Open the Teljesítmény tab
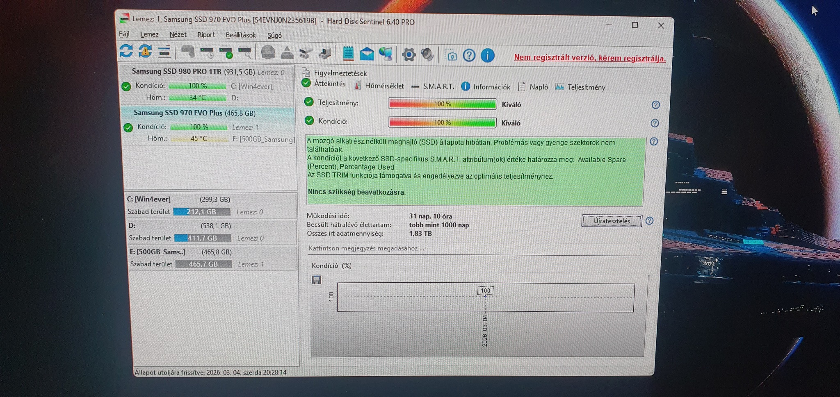 tap(580, 87)
